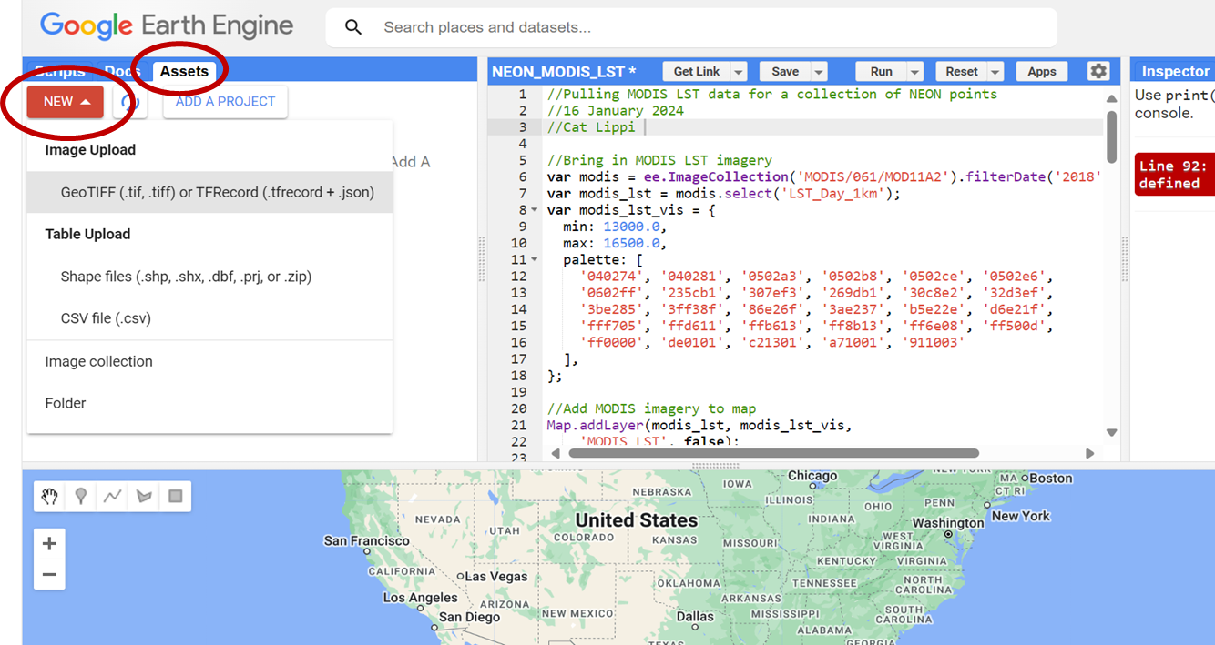Collapse code block at line 8
Screen dimensions: 1215x645
[x=535, y=210]
